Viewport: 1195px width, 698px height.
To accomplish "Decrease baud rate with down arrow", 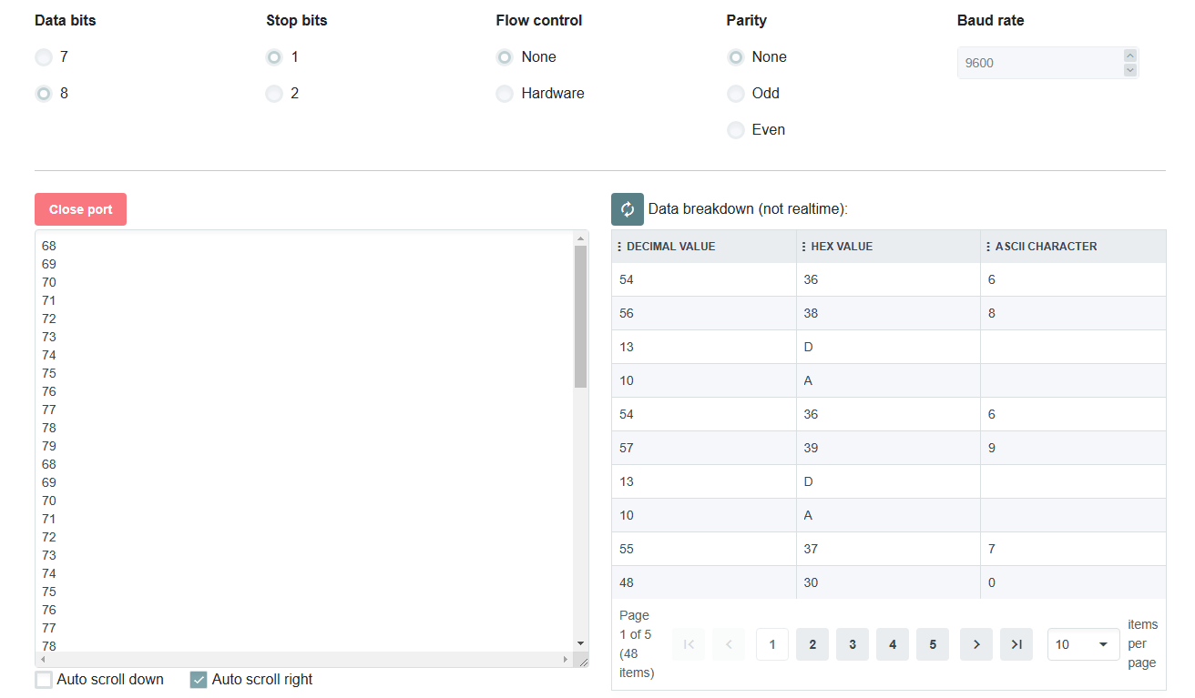I will (1130, 70).
